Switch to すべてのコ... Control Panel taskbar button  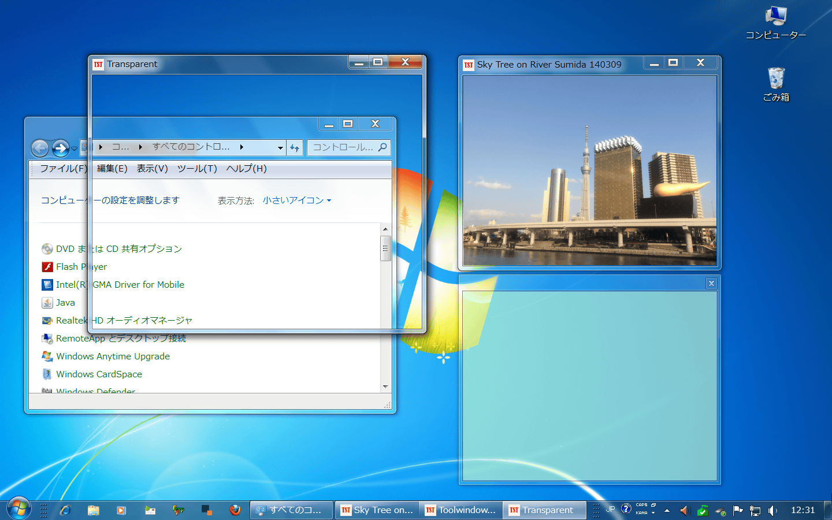[x=292, y=510]
